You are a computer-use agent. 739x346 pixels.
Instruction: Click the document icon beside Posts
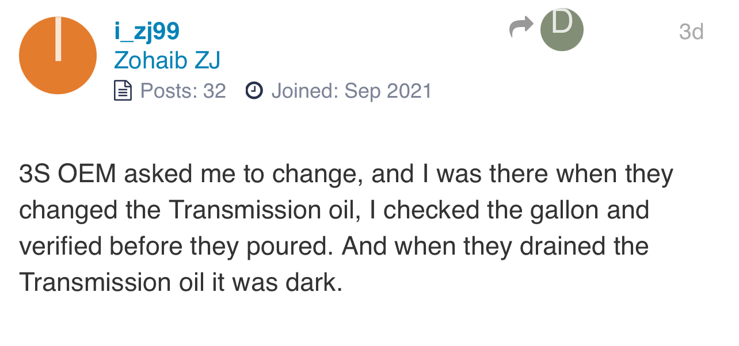[x=123, y=91]
